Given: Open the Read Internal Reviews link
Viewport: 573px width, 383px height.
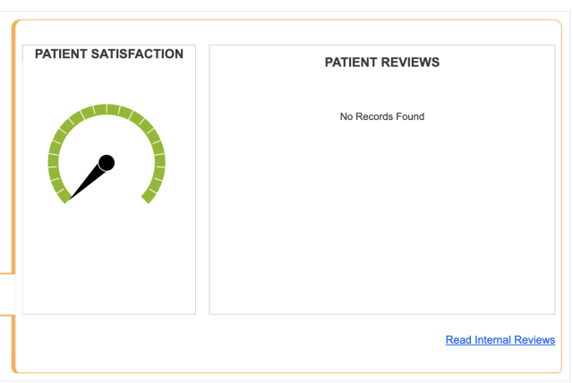Looking at the screenshot, I should (500, 340).
